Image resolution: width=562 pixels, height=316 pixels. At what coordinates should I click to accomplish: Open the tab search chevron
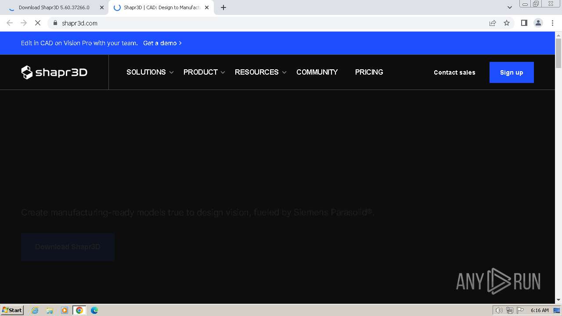click(x=509, y=7)
